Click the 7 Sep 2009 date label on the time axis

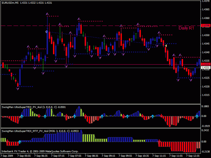coord(7,156)
